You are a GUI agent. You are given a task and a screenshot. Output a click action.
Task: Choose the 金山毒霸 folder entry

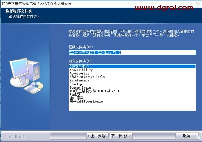76,98
